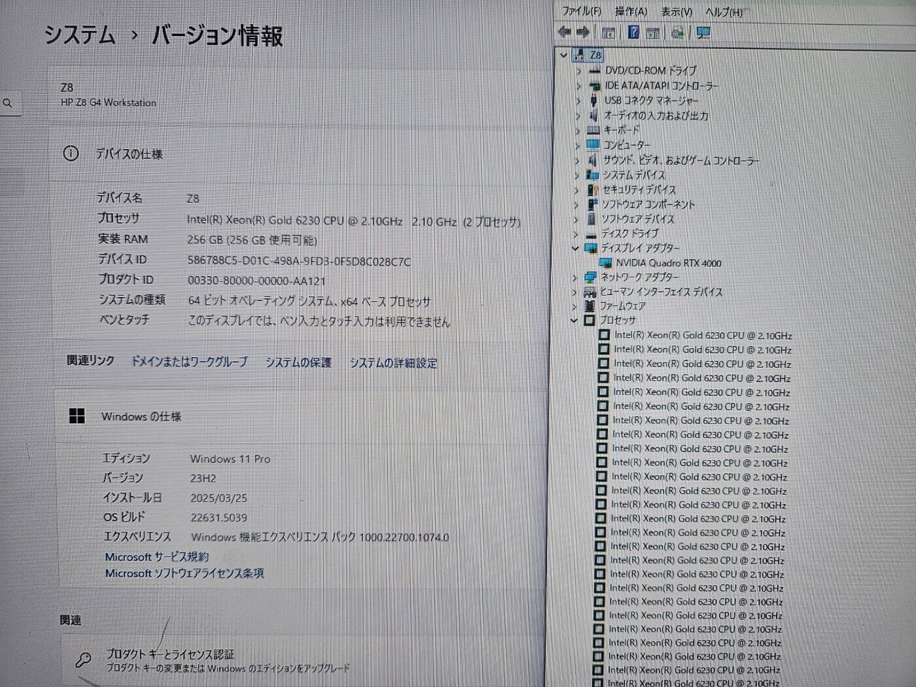Open the ファイル(F) menu
Viewport: 916px width, 687px height.
coord(581,11)
